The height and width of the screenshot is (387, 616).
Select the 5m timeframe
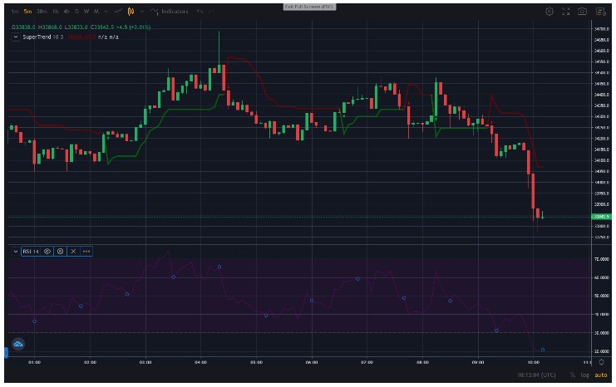pyautogui.click(x=27, y=12)
